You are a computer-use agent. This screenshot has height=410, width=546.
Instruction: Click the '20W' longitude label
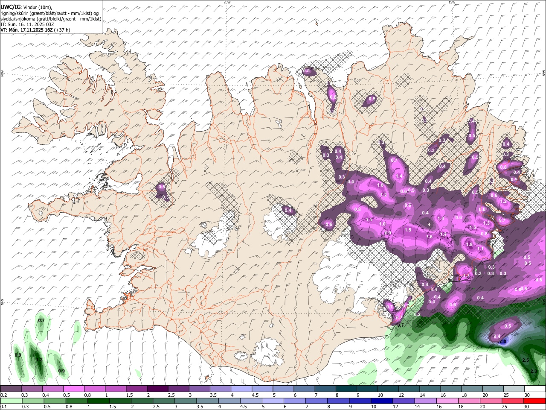click(x=227, y=2)
